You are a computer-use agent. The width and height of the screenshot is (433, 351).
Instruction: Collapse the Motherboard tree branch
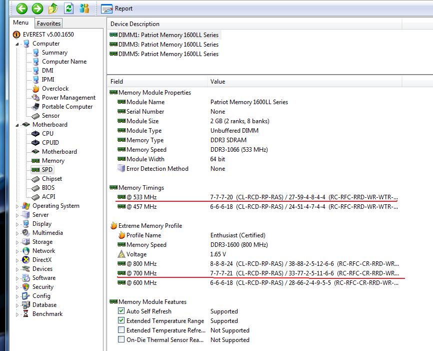coord(17,125)
